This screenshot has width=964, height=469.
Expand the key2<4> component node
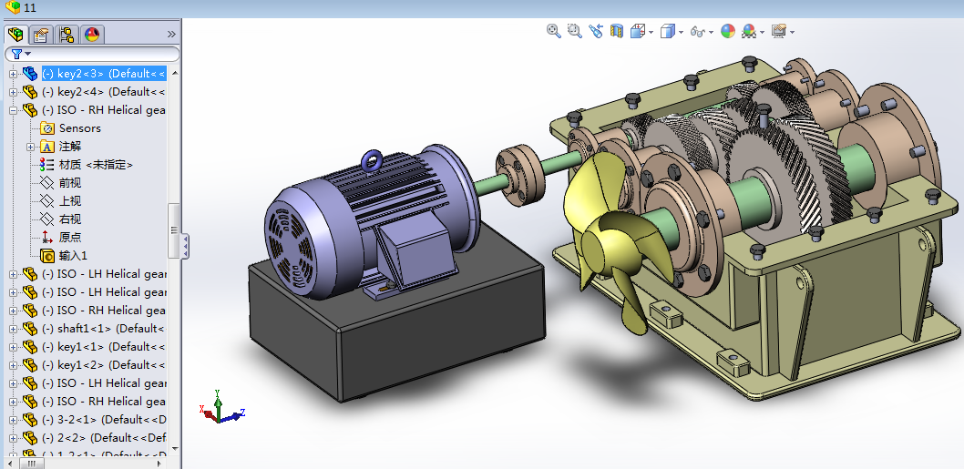click(x=13, y=92)
